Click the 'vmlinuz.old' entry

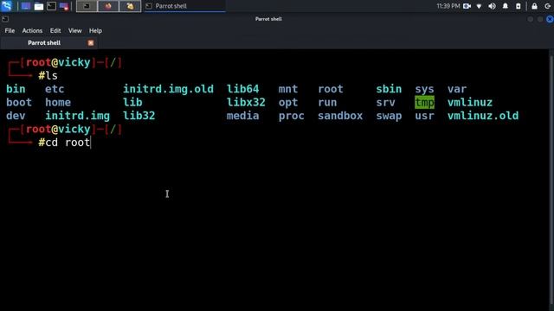click(483, 116)
